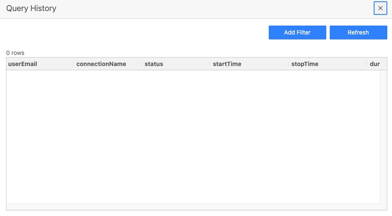Grab resize handle between userEmail and connectionName
Image resolution: width=392 pixels, height=216 pixels.
(73, 64)
